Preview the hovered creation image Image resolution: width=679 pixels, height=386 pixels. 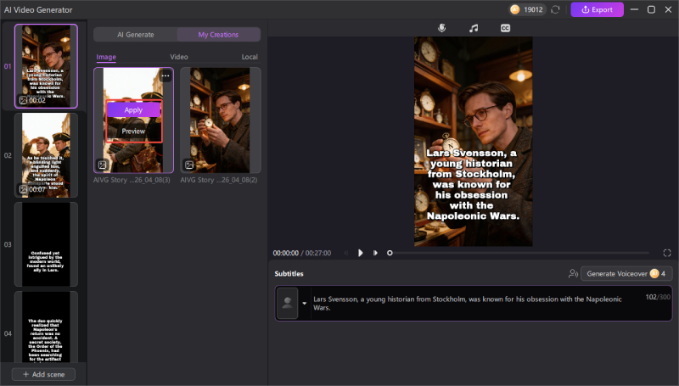click(x=133, y=131)
